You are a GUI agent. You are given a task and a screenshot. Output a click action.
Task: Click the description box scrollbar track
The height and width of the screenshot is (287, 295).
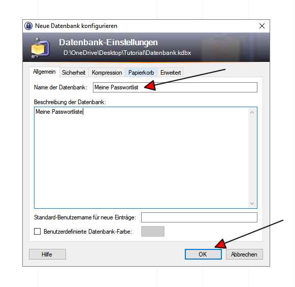pos(252,157)
